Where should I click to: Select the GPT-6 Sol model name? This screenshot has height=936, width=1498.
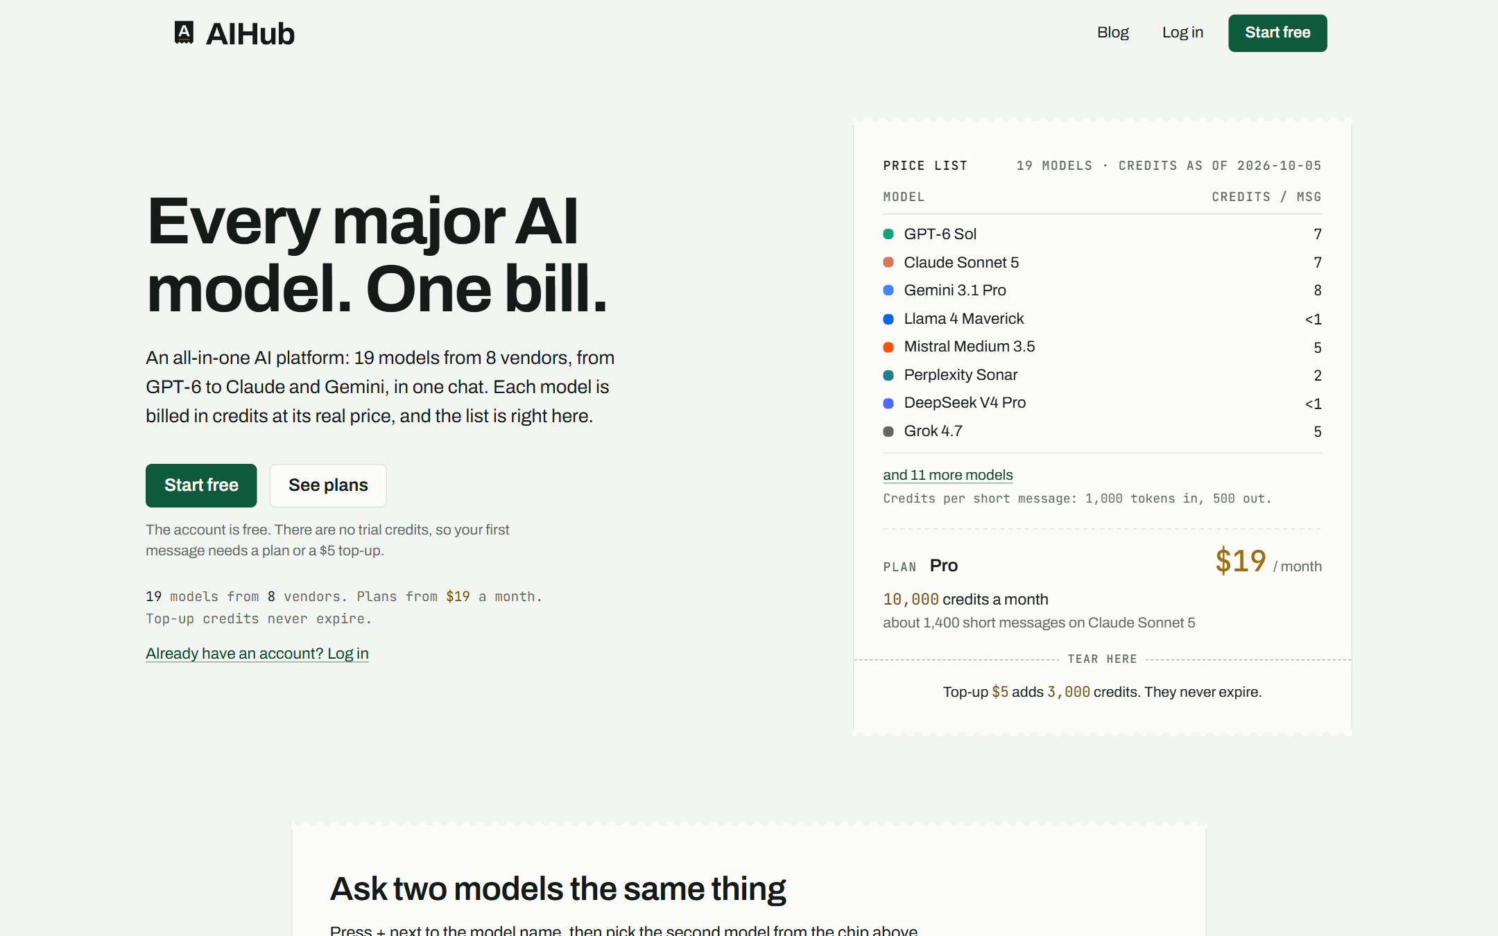tap(940, 234)
